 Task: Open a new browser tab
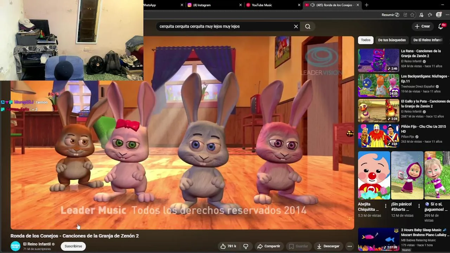pos(367,5)
